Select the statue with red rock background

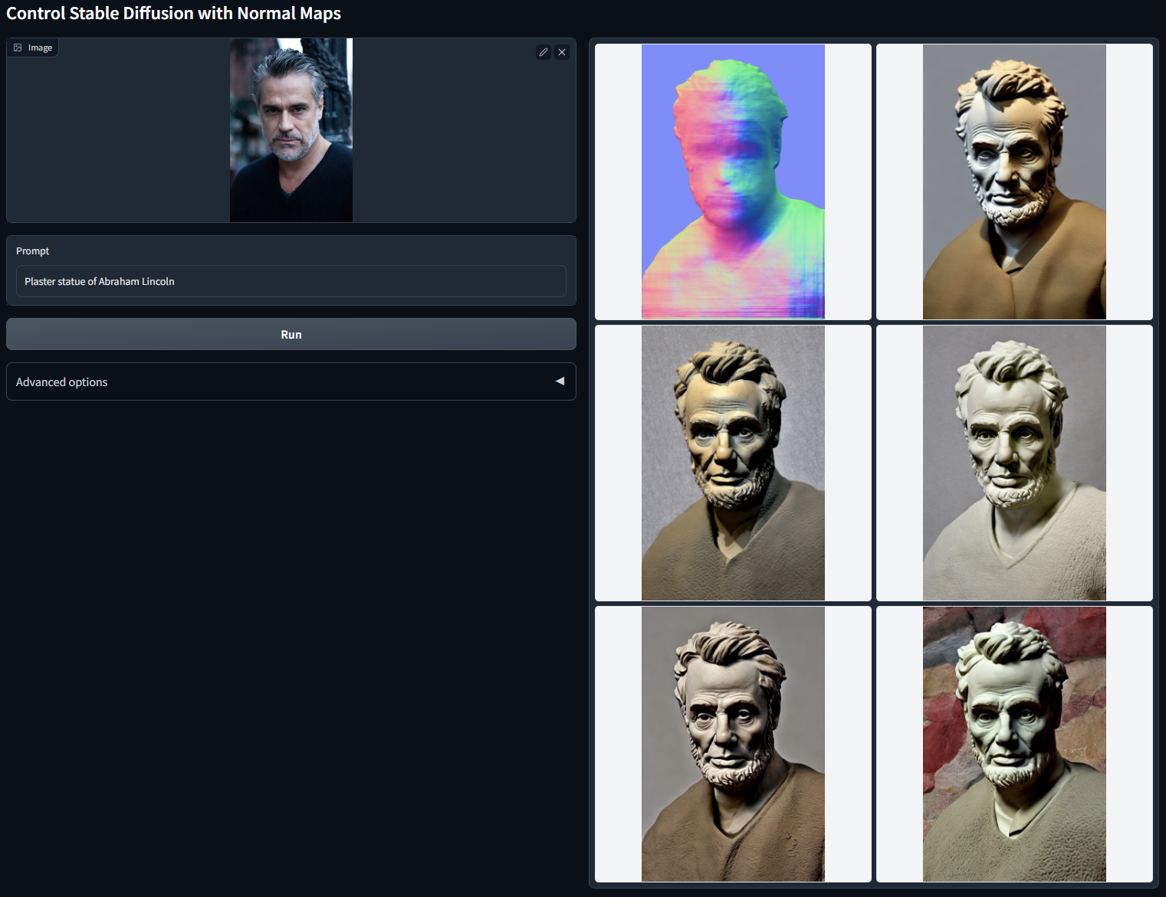coord(1013,744)
